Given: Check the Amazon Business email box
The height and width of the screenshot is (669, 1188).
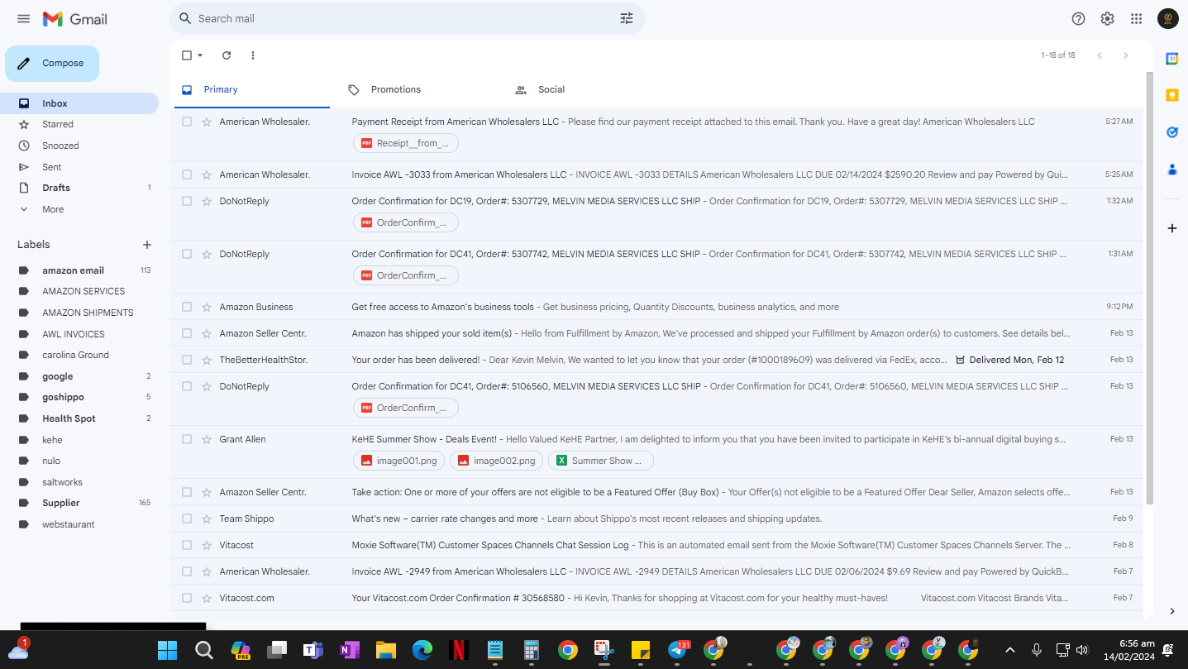Looking at the screenshot, I should (x=187, y=307).
